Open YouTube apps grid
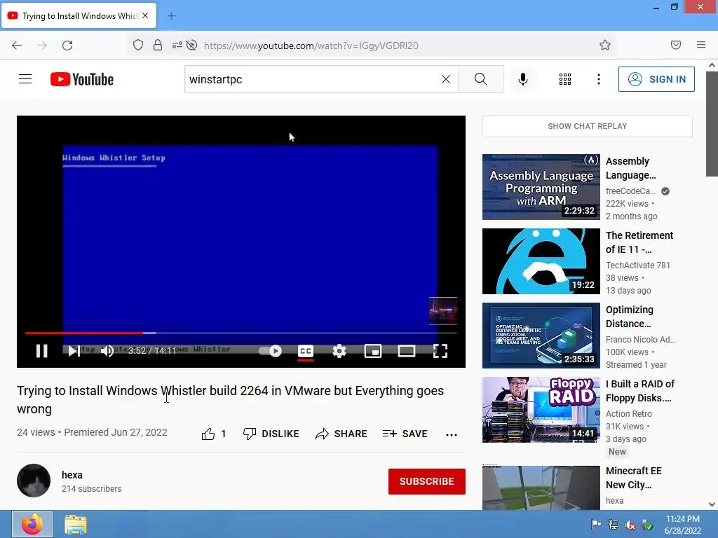This screenshot has width=718, height=538. [565, 79]
